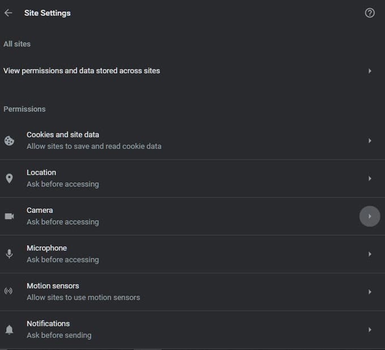The height and width of the screenshot is (350, 385).
Task: Click the microphone icon
Action: (9, 254)
